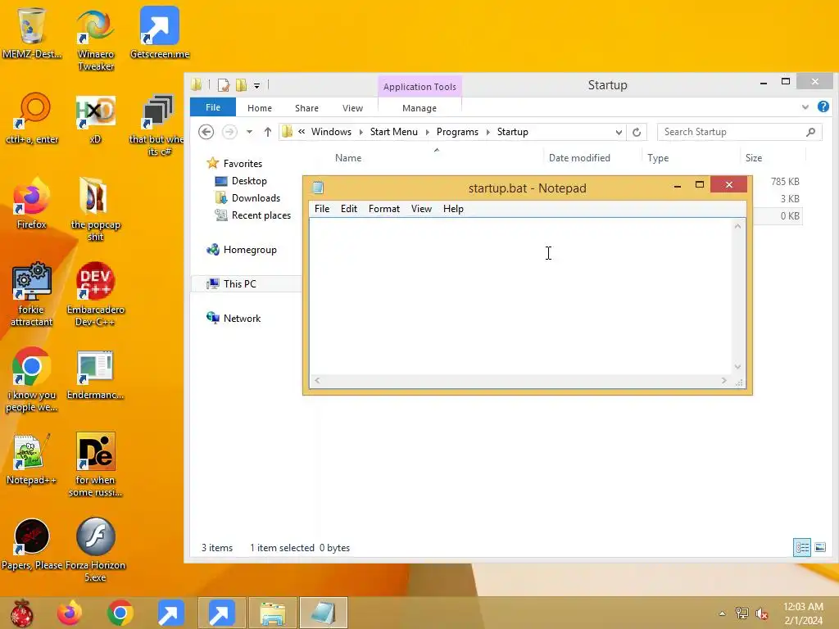Launch Chrome from the taskbar

(120, 613)
